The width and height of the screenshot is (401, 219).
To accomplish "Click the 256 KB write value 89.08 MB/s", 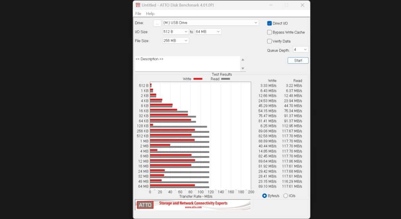I will pos(267,131).
